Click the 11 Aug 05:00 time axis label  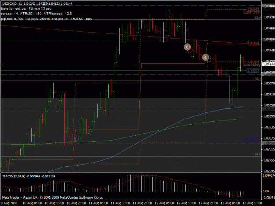(x=99, y=203)
